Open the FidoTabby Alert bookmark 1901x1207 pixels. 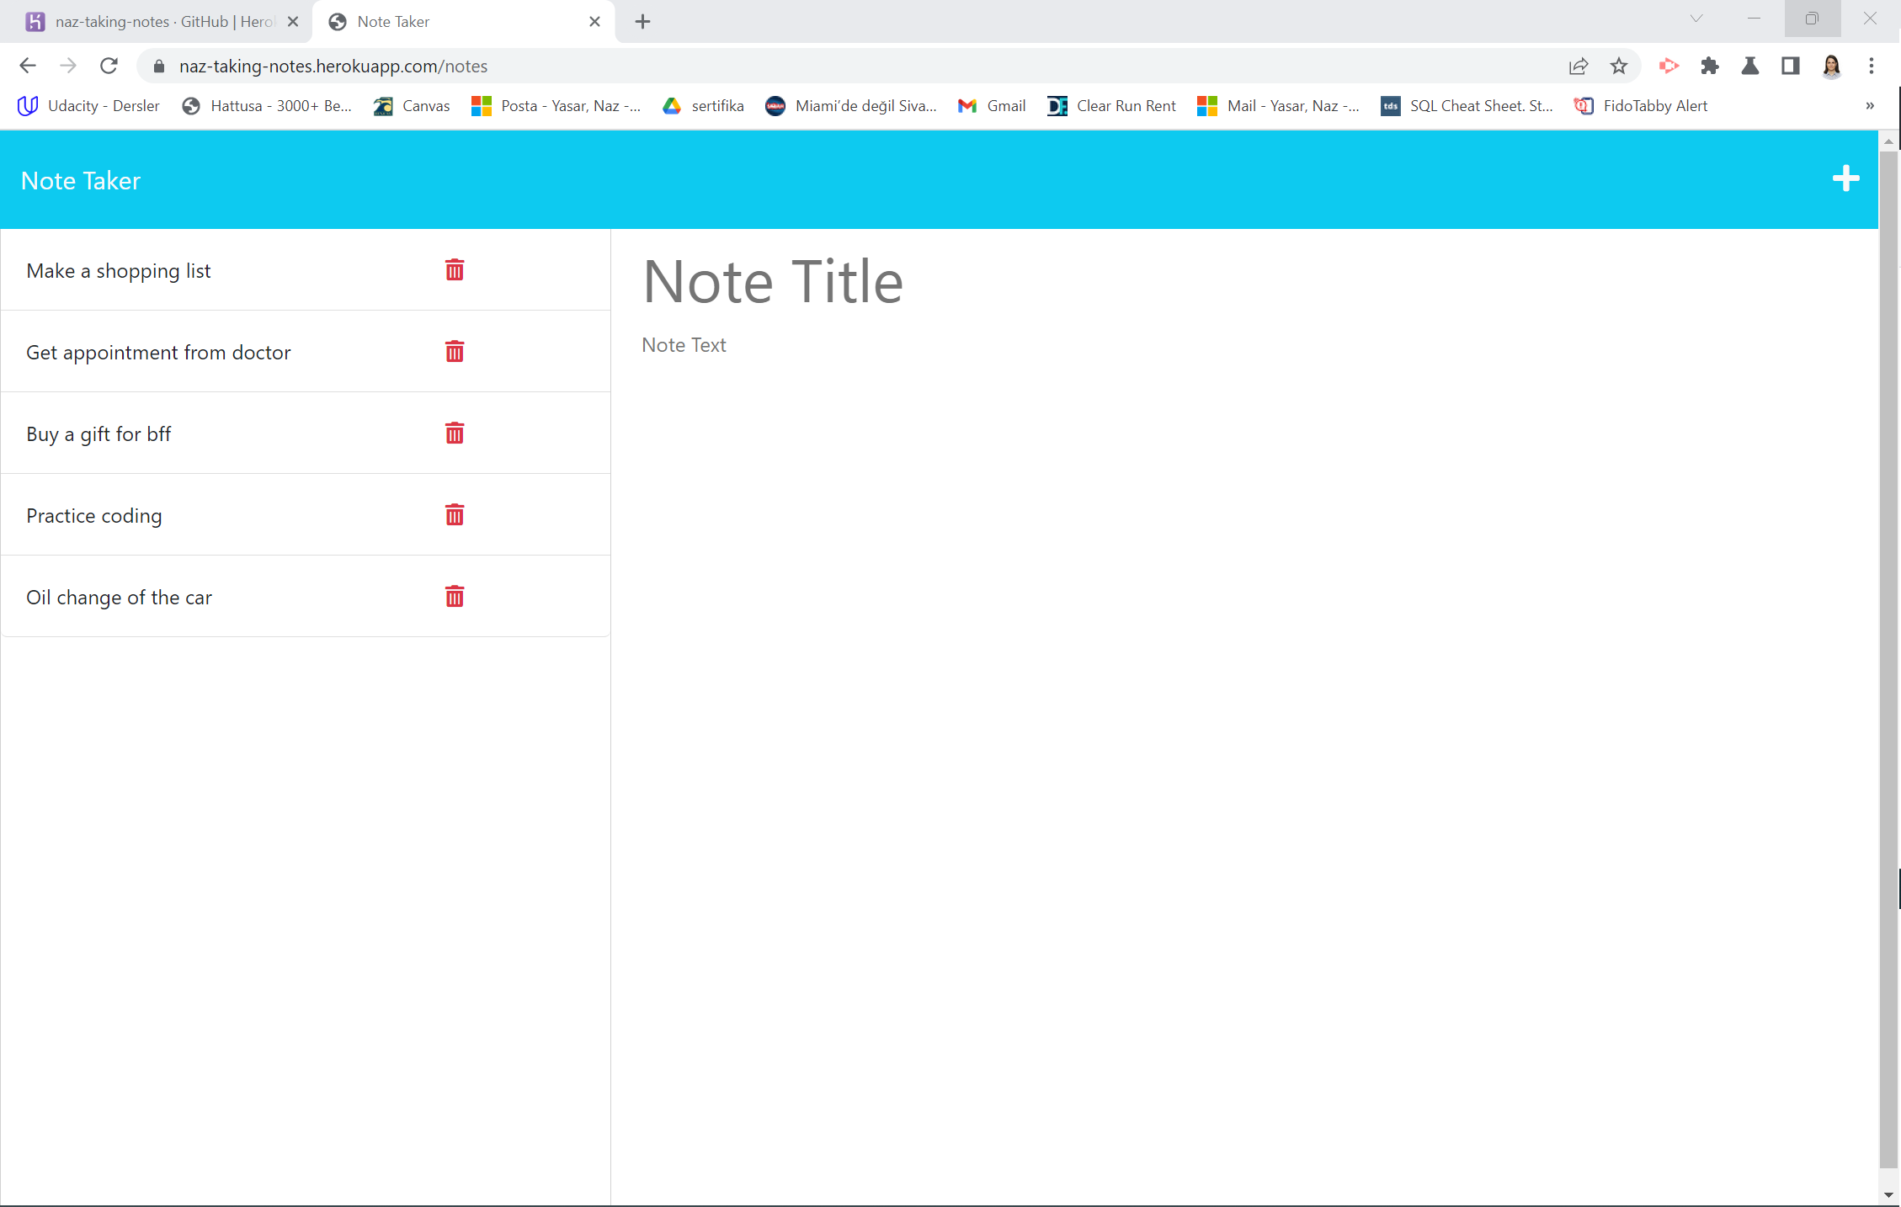pyautogui.click(x=1640, y=106)
